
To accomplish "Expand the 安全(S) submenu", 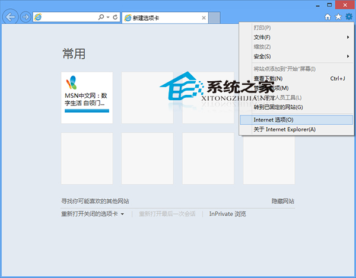I will tap(262, 56).
